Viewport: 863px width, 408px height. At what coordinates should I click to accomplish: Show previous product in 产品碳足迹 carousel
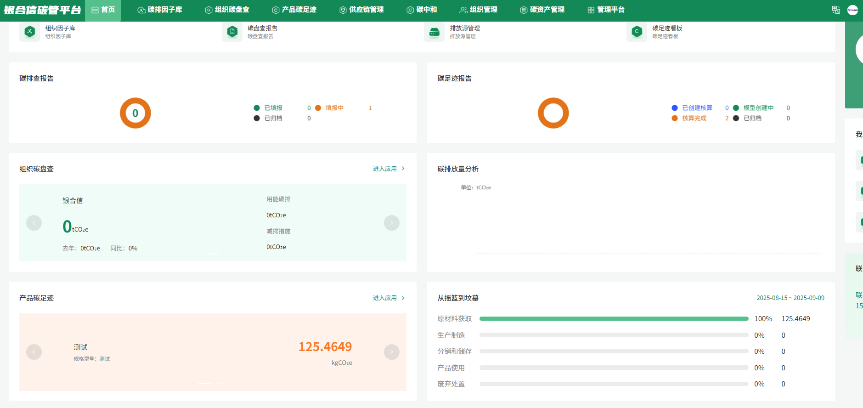point(34,352)
